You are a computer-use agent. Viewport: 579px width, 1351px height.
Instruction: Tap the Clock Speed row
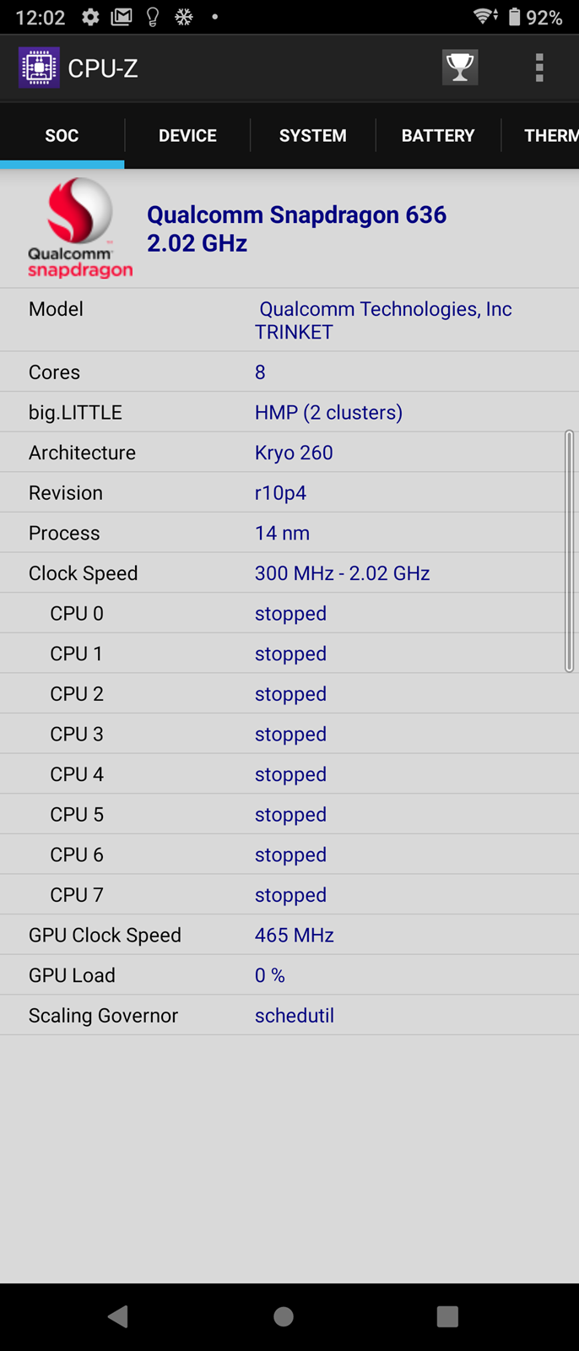click(289, 573)
